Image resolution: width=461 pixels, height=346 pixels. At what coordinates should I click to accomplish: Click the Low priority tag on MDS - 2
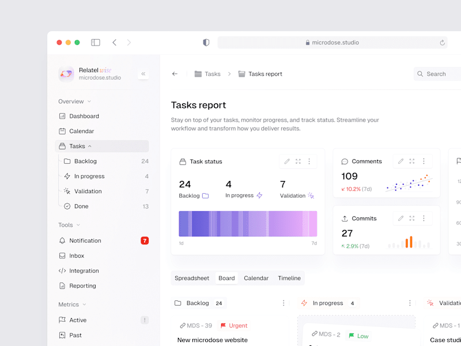click(x=358, y=336)
